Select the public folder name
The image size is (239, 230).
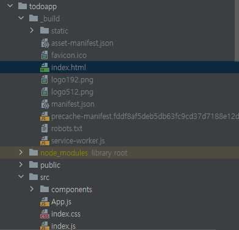(50, 165)
